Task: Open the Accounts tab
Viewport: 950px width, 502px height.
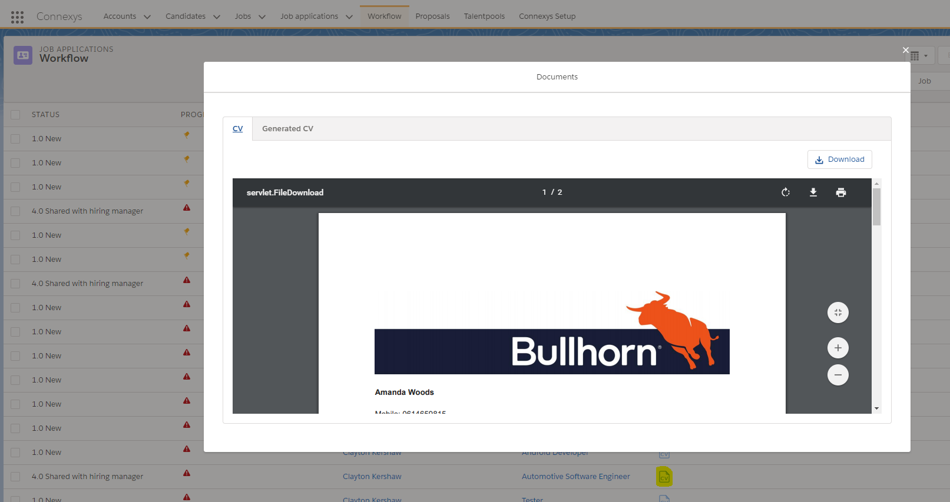Action: click(120, 16)
